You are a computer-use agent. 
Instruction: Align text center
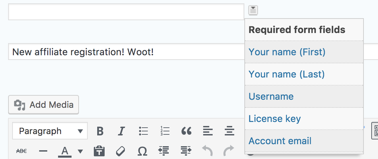click(229, 131)
